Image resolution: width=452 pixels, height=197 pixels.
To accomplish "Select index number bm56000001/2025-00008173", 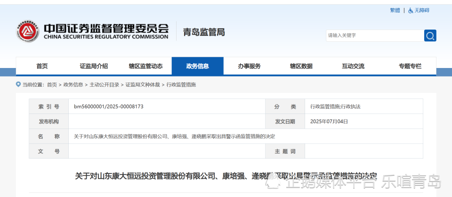I will click(x=109, y=106).
